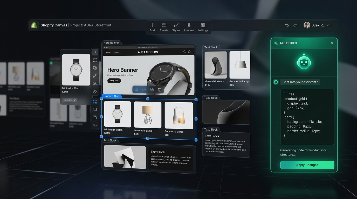Click the blue expand-arrows icon
This screenshot has width=357, height=199.
tap(95, 102)
